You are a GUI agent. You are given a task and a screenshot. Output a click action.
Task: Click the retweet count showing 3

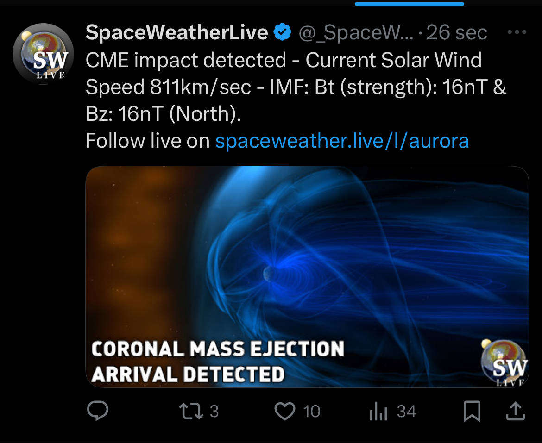click(214, 411)
